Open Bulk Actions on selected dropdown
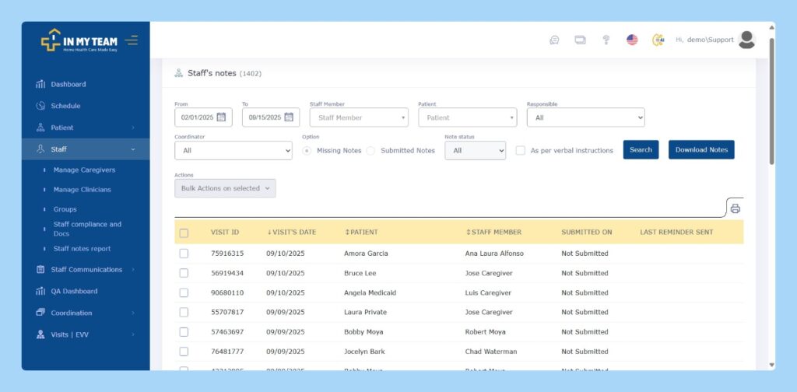Image resolution: width=797 pixels, height=392 pixels. [x=225, y=188]
